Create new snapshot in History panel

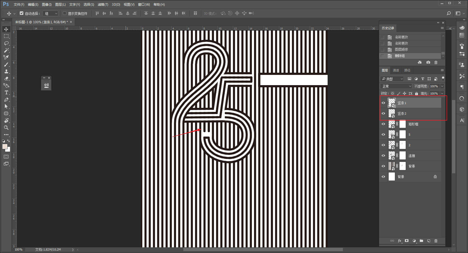428,62
